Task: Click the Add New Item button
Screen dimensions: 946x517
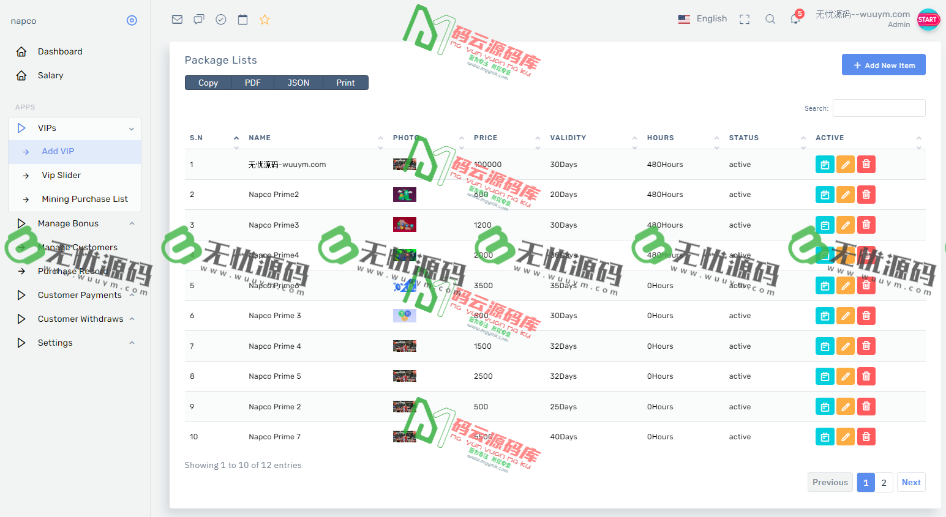Action: 884,64
